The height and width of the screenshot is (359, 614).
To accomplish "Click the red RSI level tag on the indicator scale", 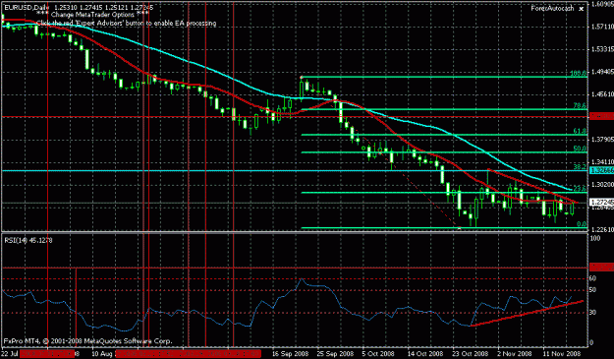I will pos(601,268).
